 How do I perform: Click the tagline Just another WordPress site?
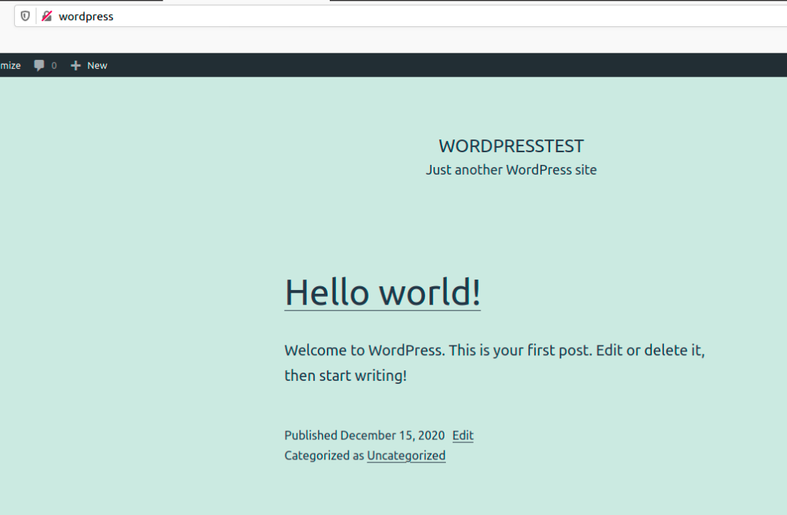511,169
